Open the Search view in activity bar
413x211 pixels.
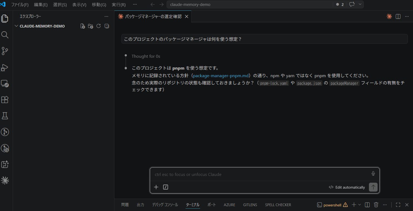pyautogui.click(x=5, y=35)
